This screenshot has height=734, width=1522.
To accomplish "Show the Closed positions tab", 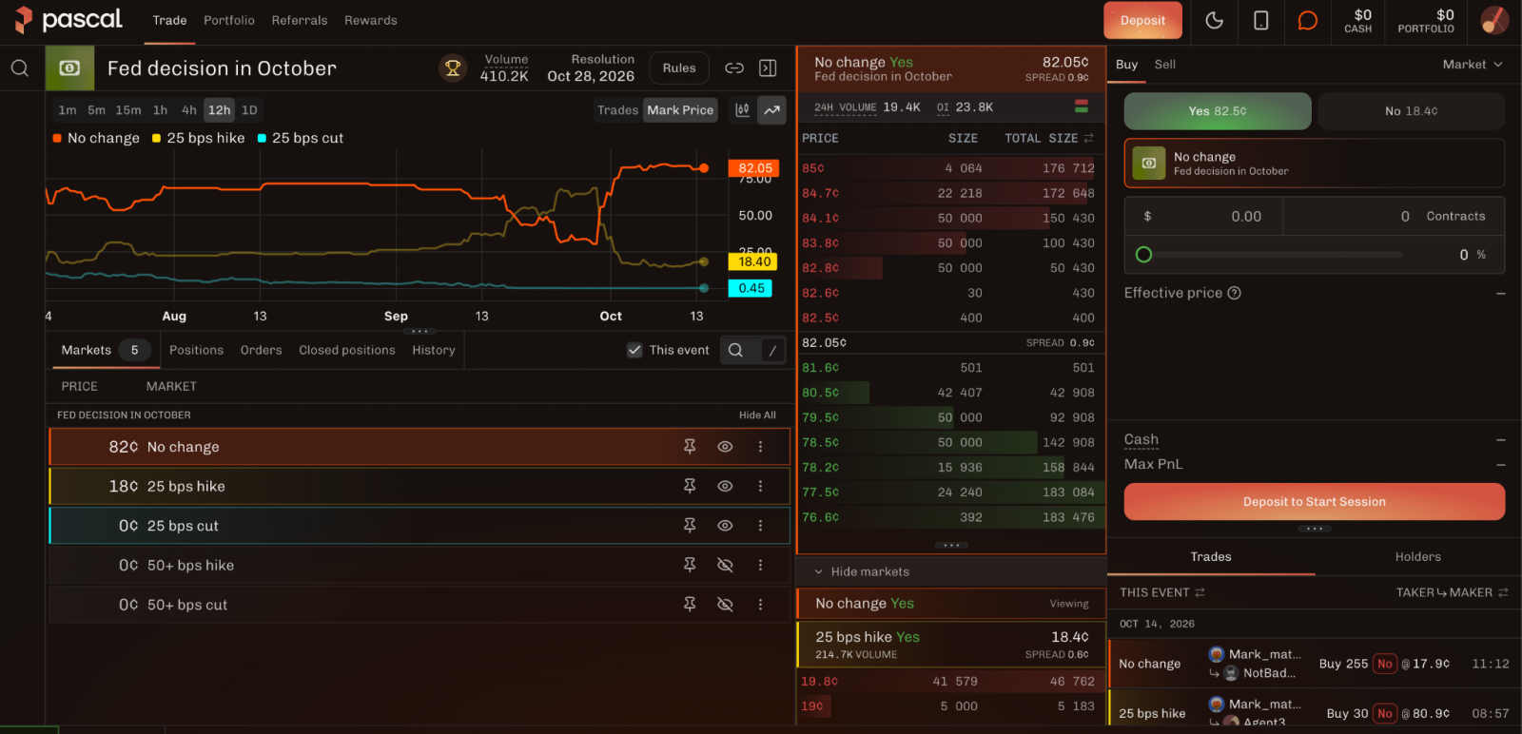I will [x=347, y=350].
